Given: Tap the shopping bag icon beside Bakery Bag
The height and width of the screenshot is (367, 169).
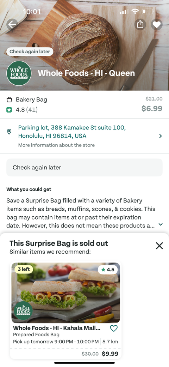Looking at the screenshot, I should point(9,100).
